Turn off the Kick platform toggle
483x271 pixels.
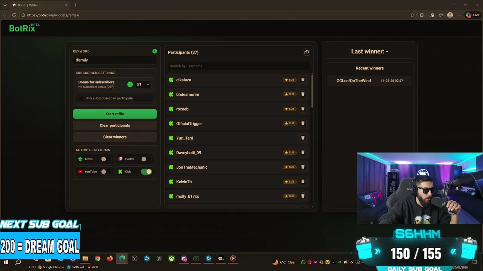click(146, 172)
